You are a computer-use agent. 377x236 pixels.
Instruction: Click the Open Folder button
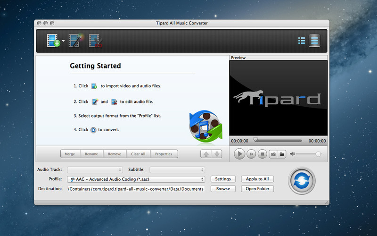[257, 189]
